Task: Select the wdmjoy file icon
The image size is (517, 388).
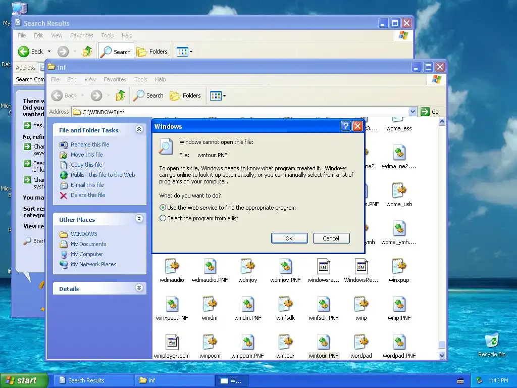Action: pos(247,266)
